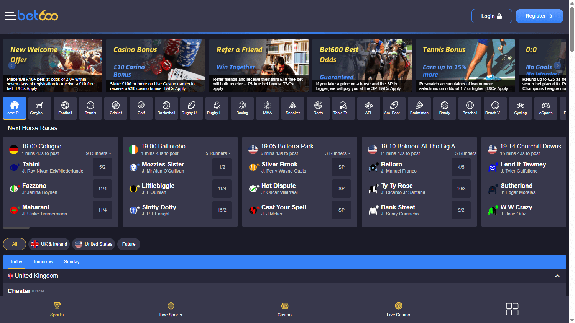The width and height of the screenshot is (575, 323).
Task: Open the Sunday races tab
Action: pyautogui.click(x=72, y=262)
